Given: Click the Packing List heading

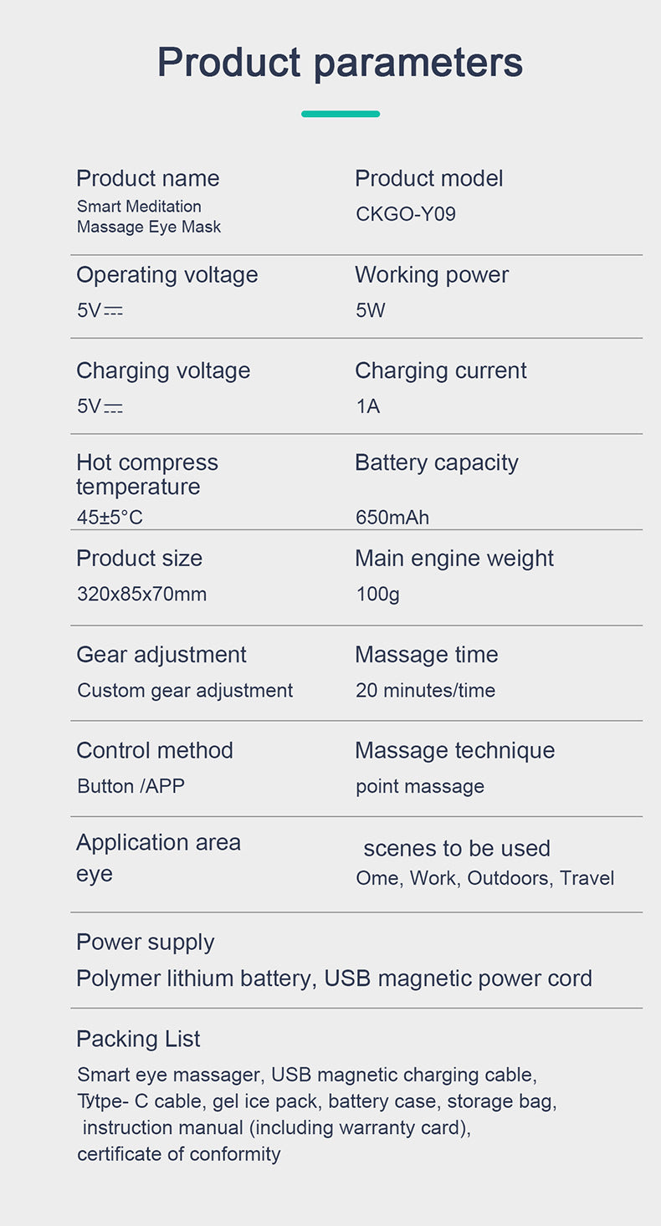Looking at the screenshot, I should point(138,1039).
